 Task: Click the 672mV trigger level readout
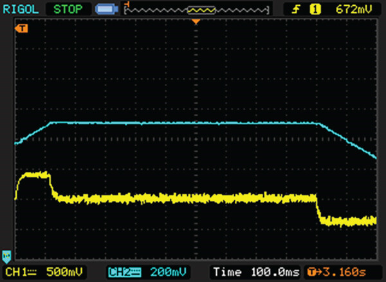click(354, 10)
